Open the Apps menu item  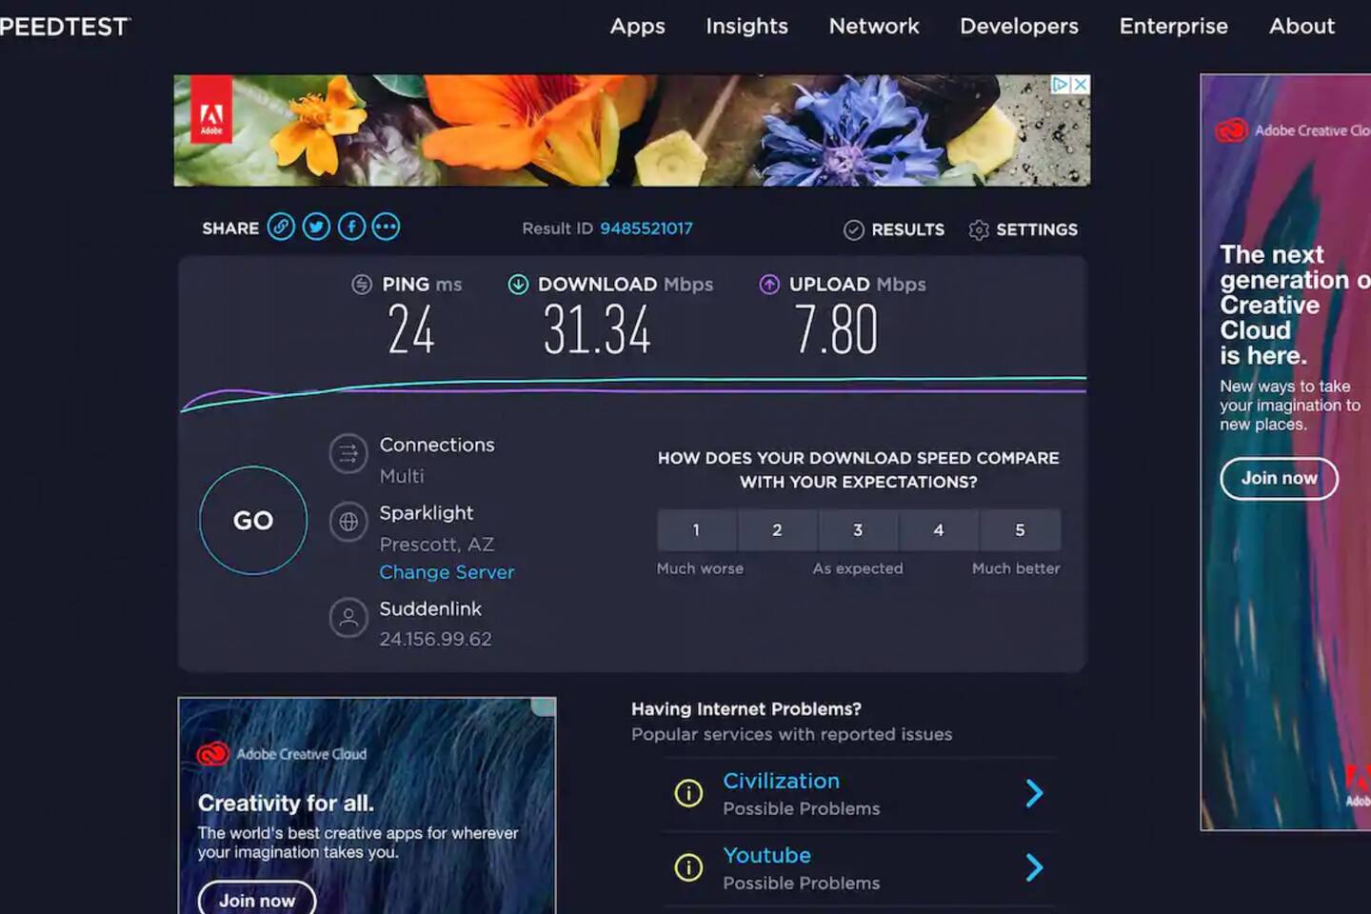637,27
